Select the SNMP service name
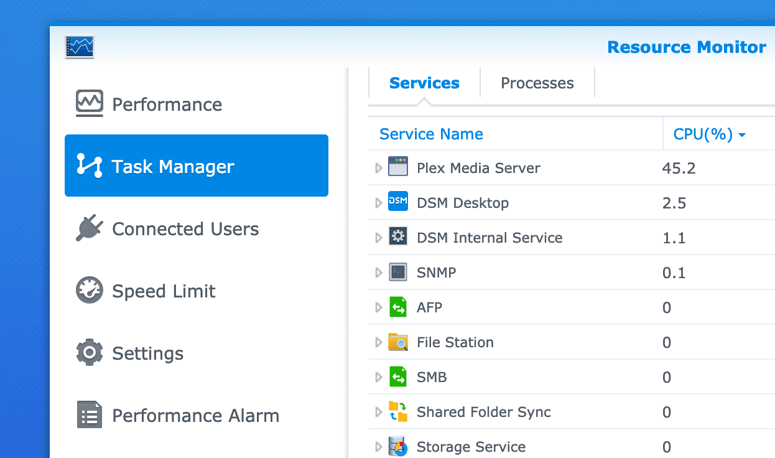 [436, 273]
